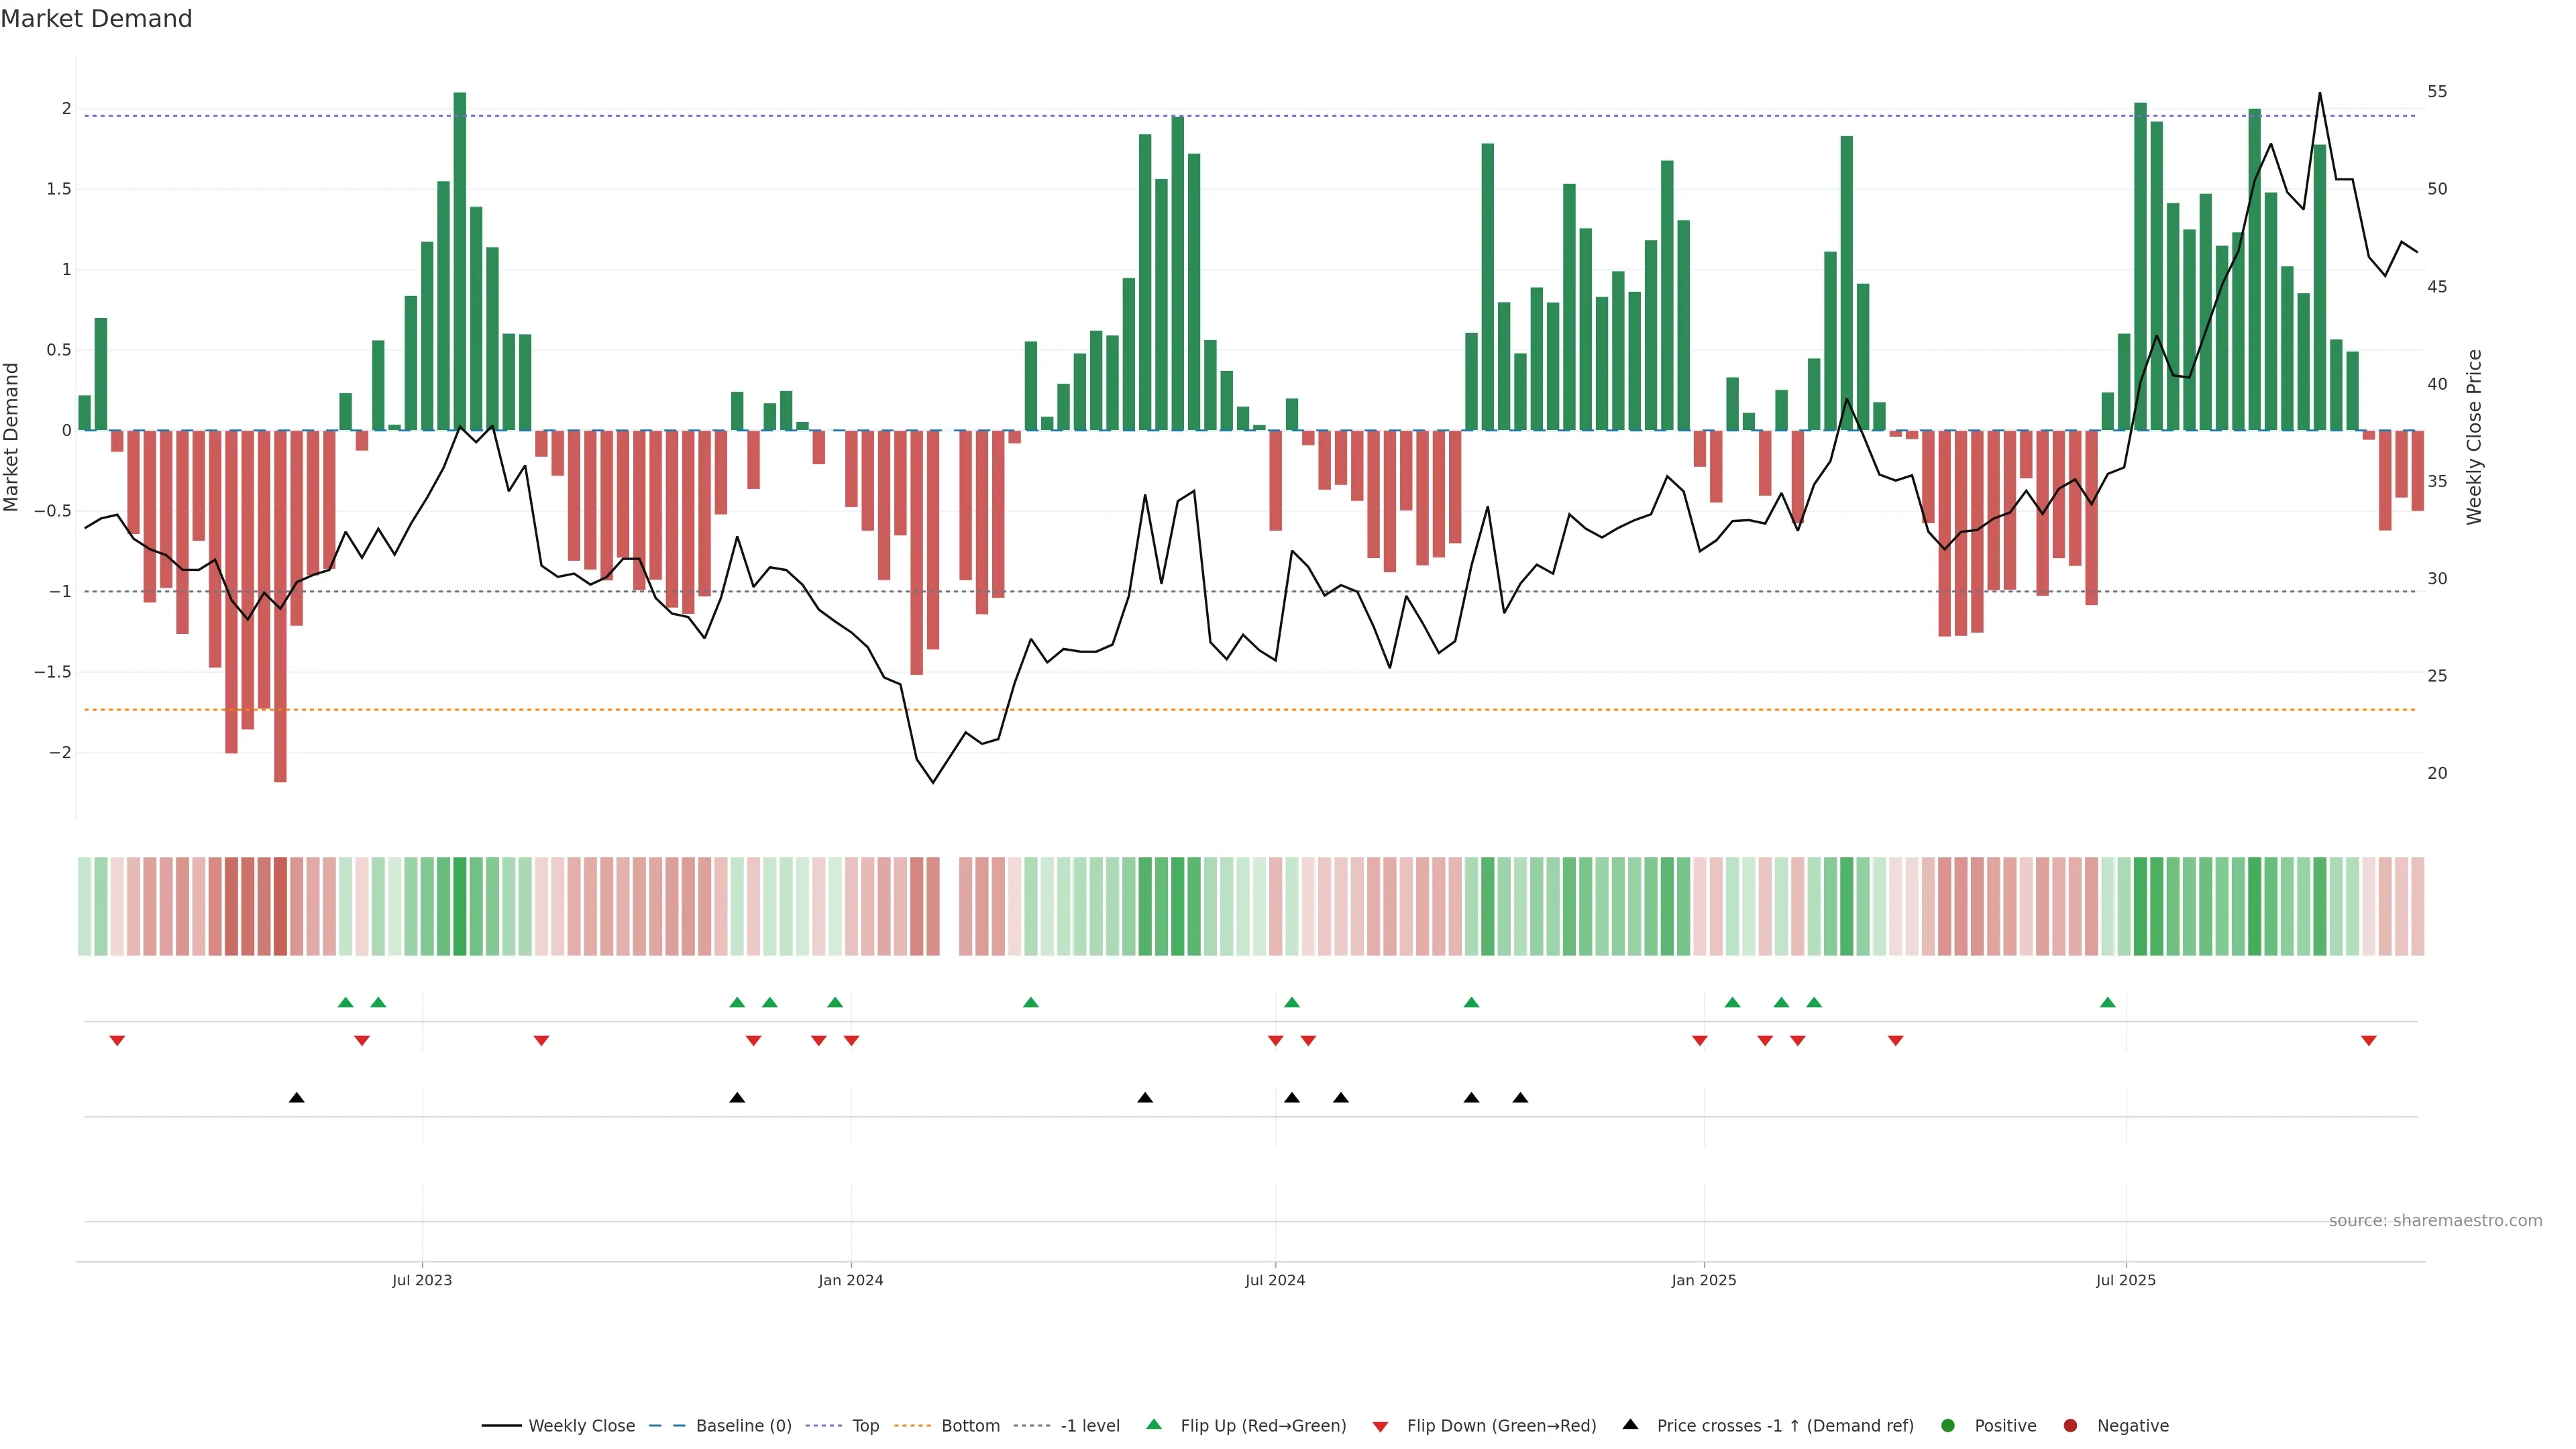The image size is (2576, 1449).
Task: Click Flip Up green triangle legend icon
Action: tap(1154, 1425)
